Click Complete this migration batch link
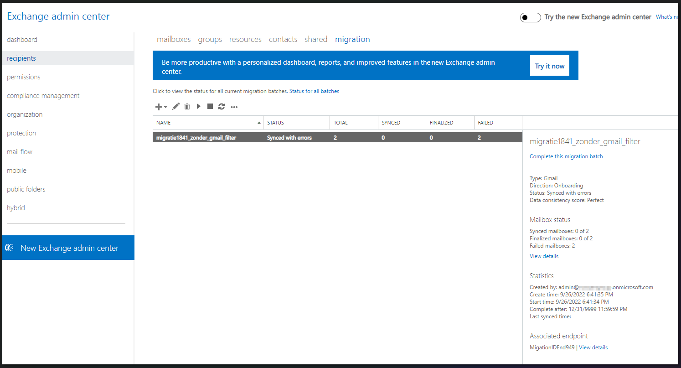Screen dimensions: 681x368 tap(566, 156)
